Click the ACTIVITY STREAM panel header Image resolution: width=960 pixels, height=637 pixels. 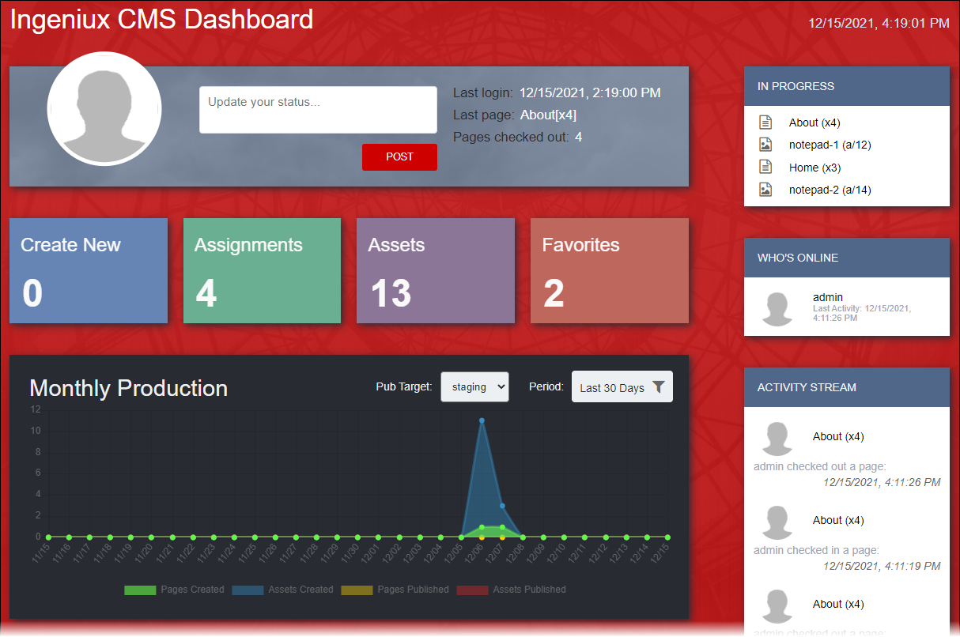847,387
